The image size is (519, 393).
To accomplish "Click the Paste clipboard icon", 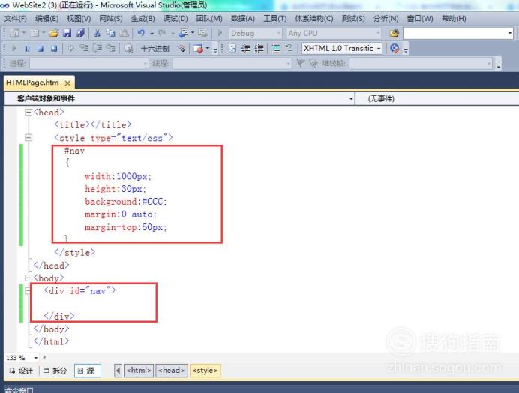I will tap(124, 33).
